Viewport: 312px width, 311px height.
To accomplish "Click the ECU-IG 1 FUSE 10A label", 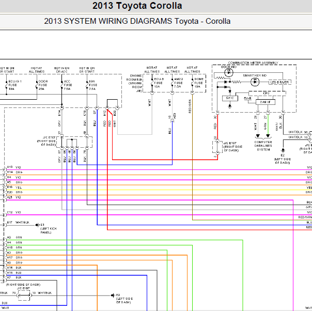I will [x=15, y=85].
